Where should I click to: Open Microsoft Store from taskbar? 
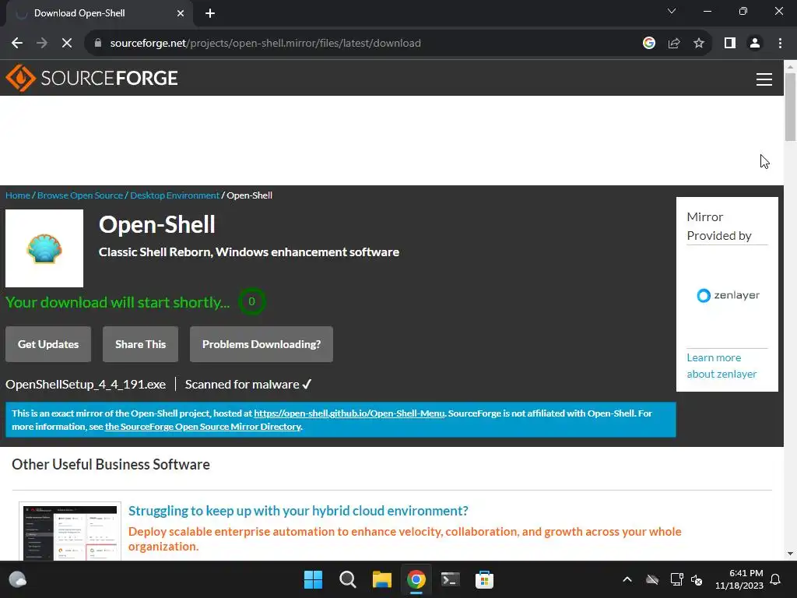(484, 579)
